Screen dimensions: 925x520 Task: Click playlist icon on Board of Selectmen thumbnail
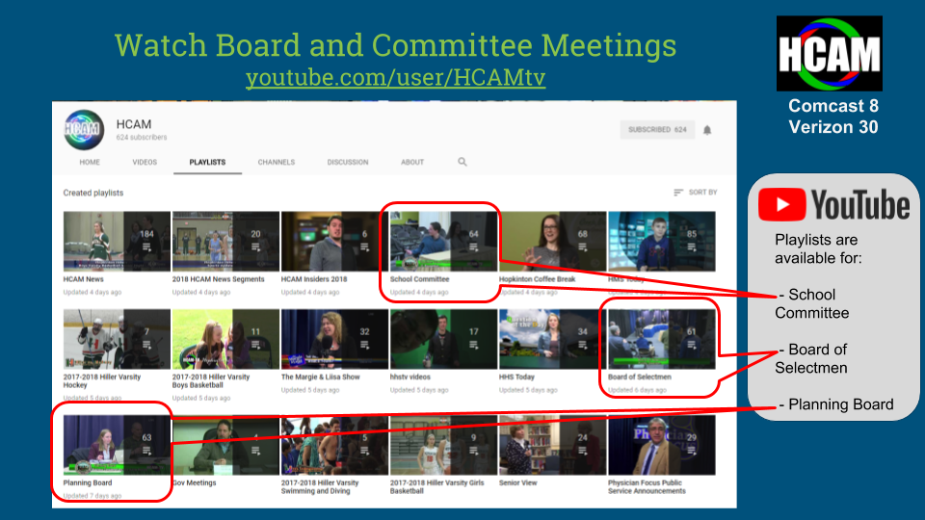coord(692,346)
